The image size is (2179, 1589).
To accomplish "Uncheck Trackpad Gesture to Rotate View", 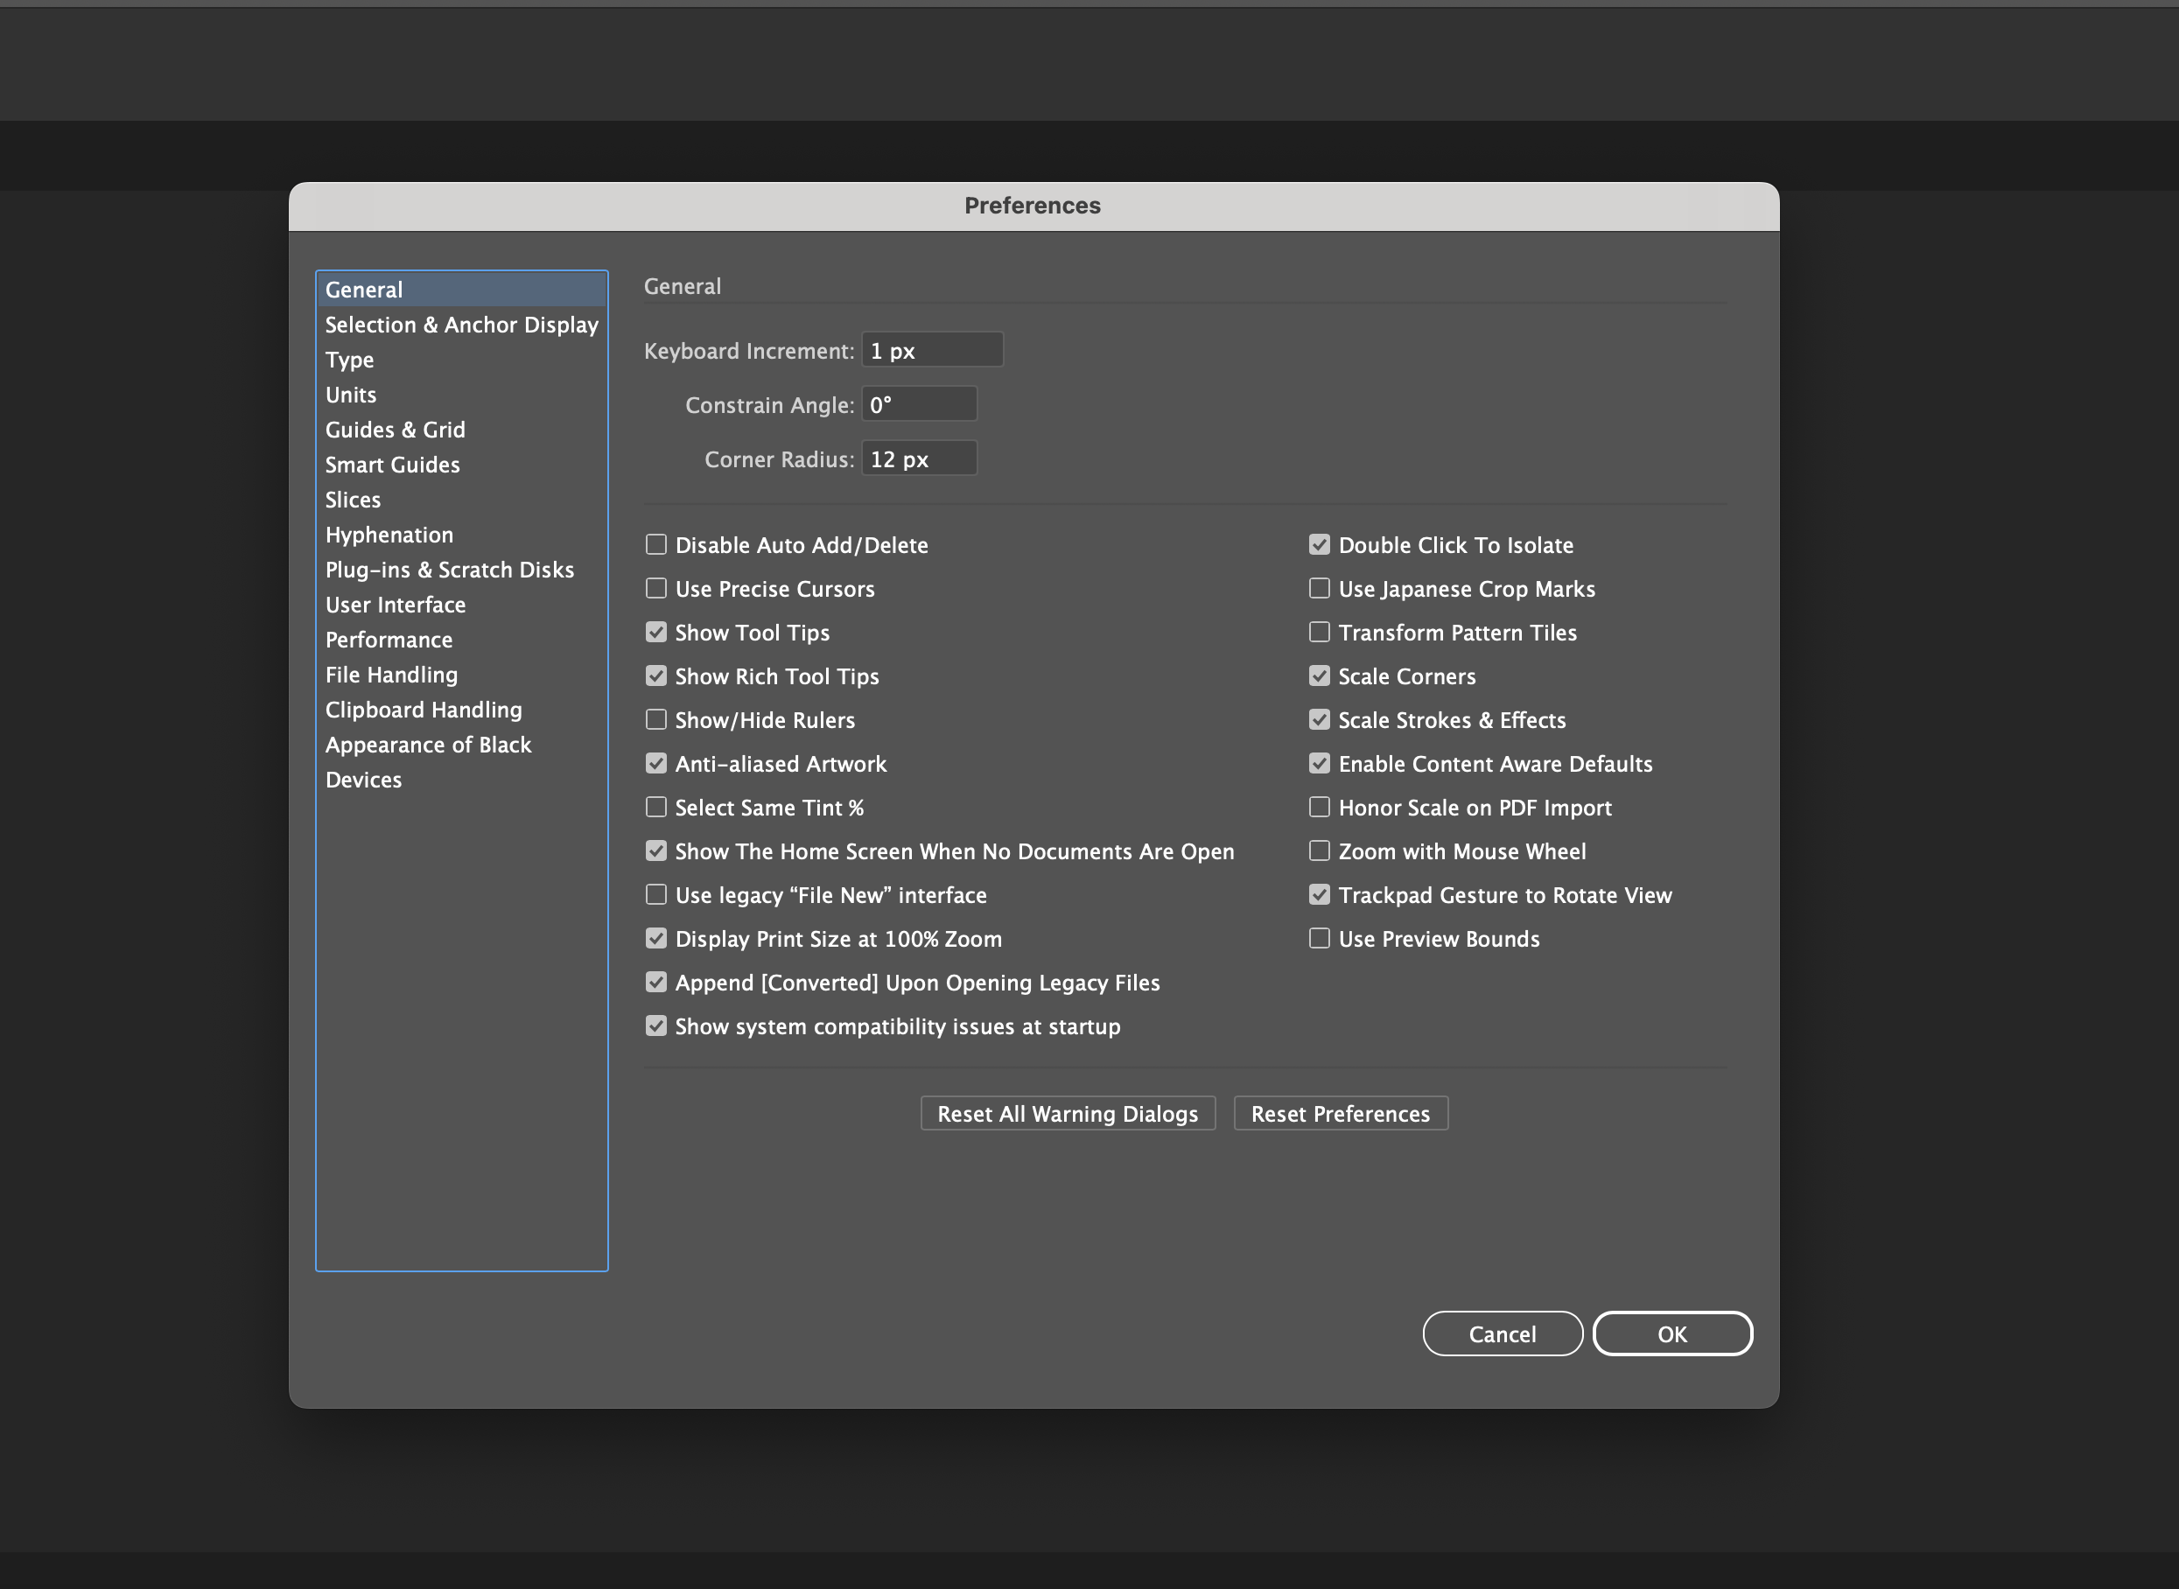I will (x=1319, y=894).
